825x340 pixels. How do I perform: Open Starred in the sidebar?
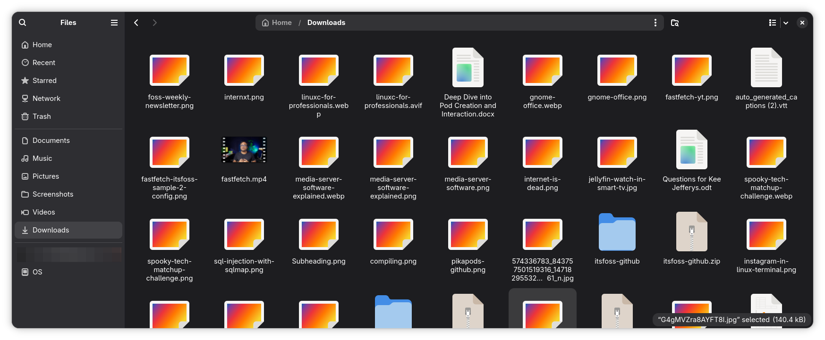[x=44, y=81]
